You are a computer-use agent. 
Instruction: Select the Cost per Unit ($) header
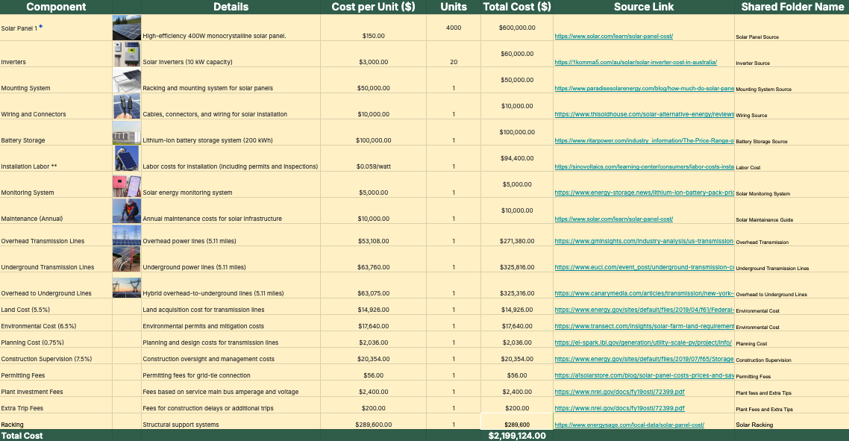(x=373, y=7)
